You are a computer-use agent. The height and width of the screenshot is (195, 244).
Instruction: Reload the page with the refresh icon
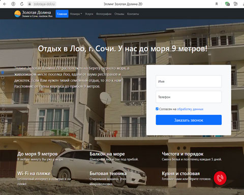(x=22, y=4)
